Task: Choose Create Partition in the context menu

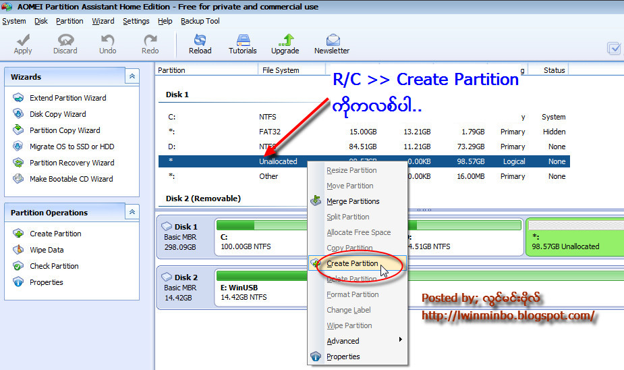Action: point(358,263)
